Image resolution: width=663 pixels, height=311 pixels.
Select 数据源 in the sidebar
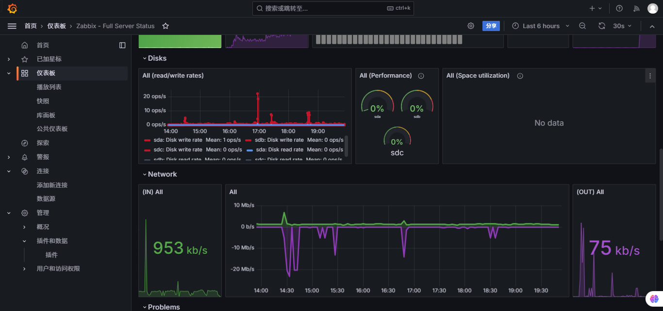pyautogui.click(x=46, y=199)
